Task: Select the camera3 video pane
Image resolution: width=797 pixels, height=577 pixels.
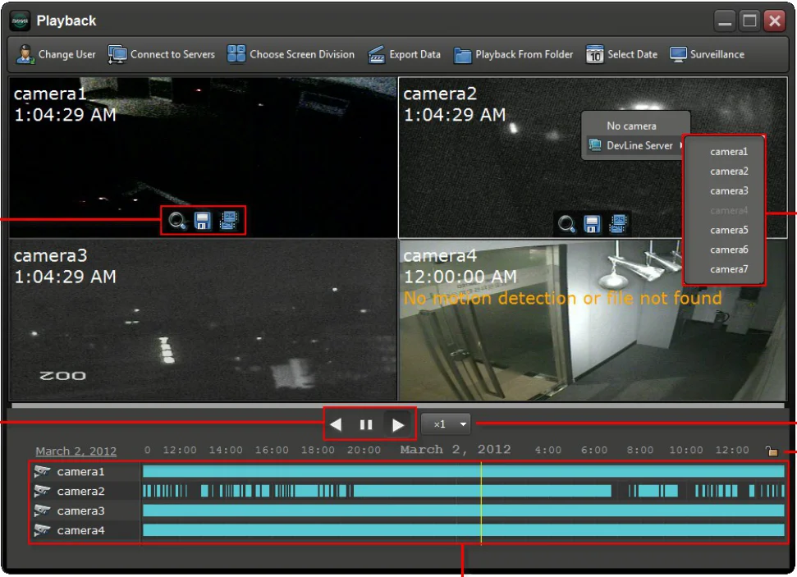Action: 203,320
